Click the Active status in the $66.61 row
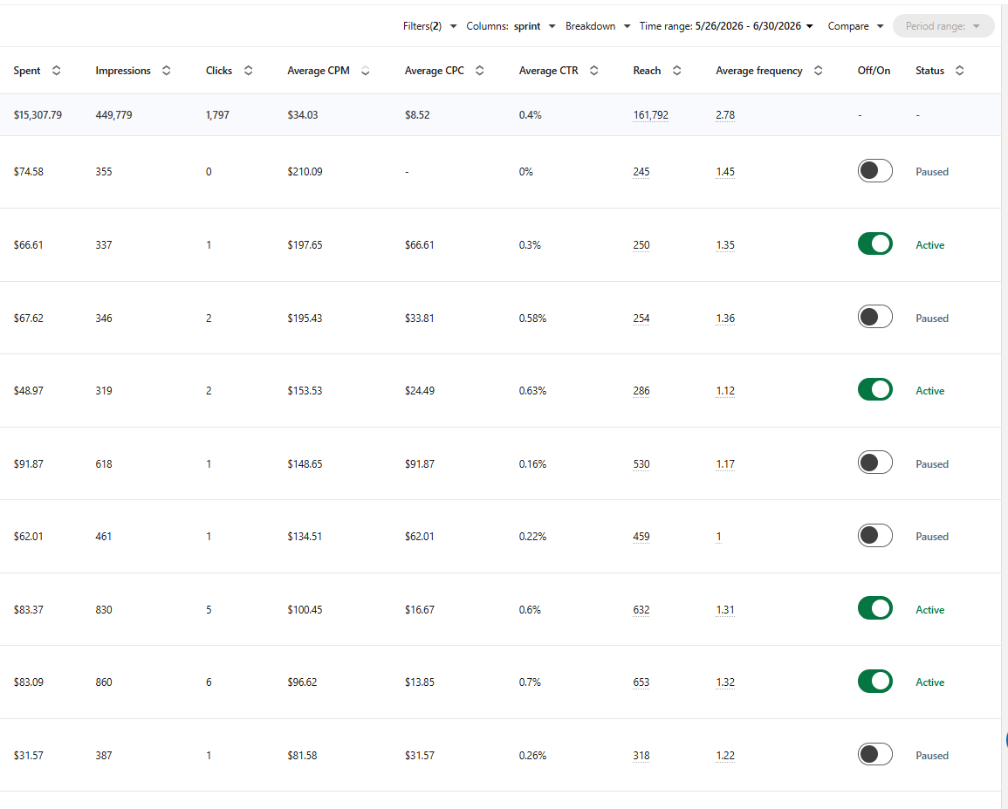 [x=929, y=245]
